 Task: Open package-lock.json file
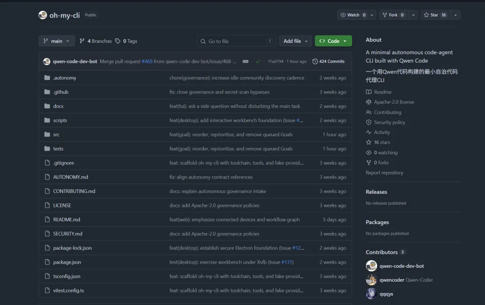point(72,248)
